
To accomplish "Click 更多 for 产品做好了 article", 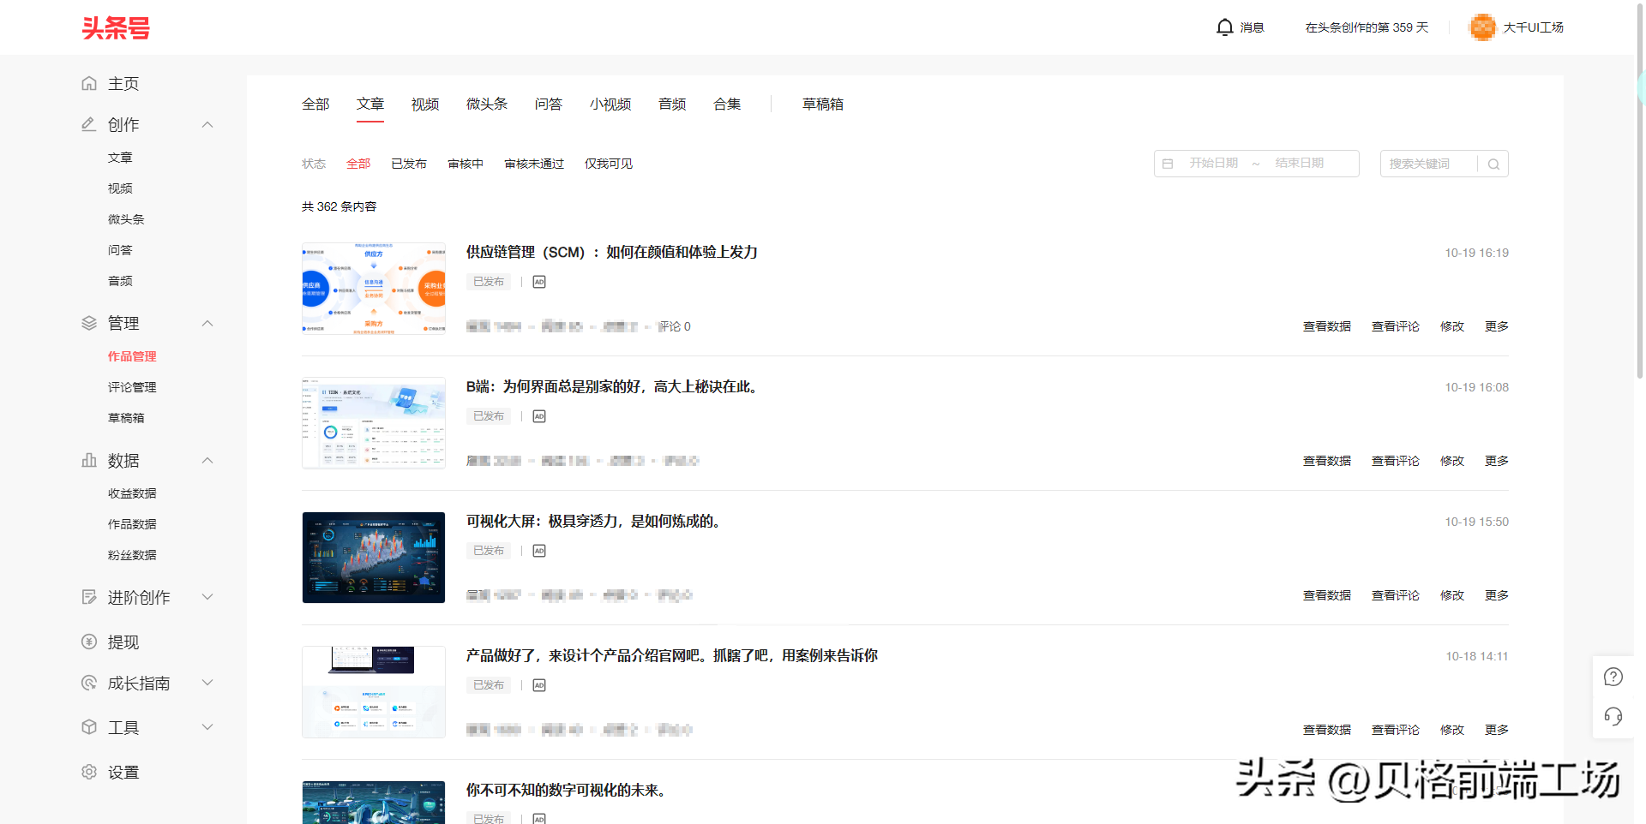I will 1497,730.
